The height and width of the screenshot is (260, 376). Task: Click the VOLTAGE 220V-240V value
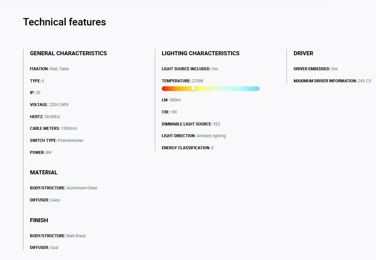(x=59, y=105)
